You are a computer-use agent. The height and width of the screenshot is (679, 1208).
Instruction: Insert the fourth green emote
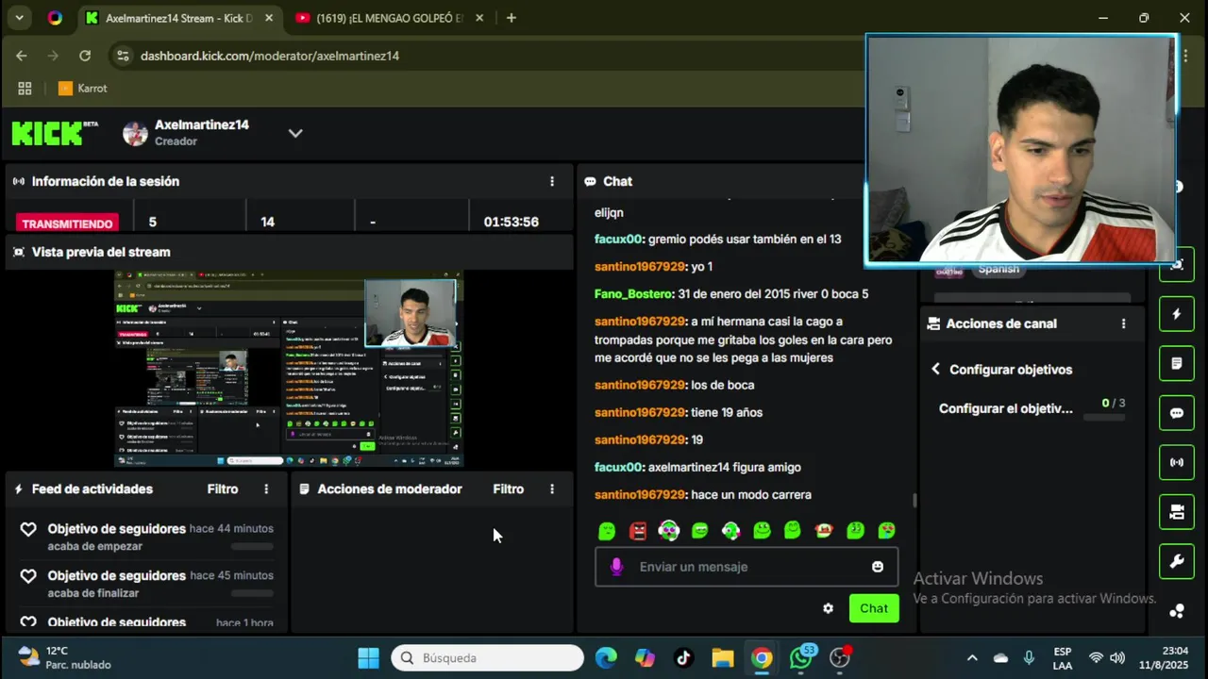pos(699,531)
